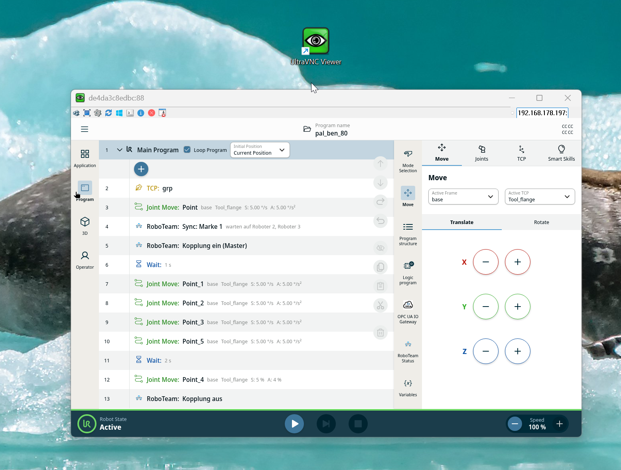Jog Y axis positive with green plus
The image size is (621, 470).
point(518,307)
